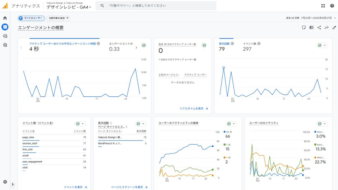Open the Advertising icon in sidebar
Viewport: 338px width, 190px height.
coord(5,45)
